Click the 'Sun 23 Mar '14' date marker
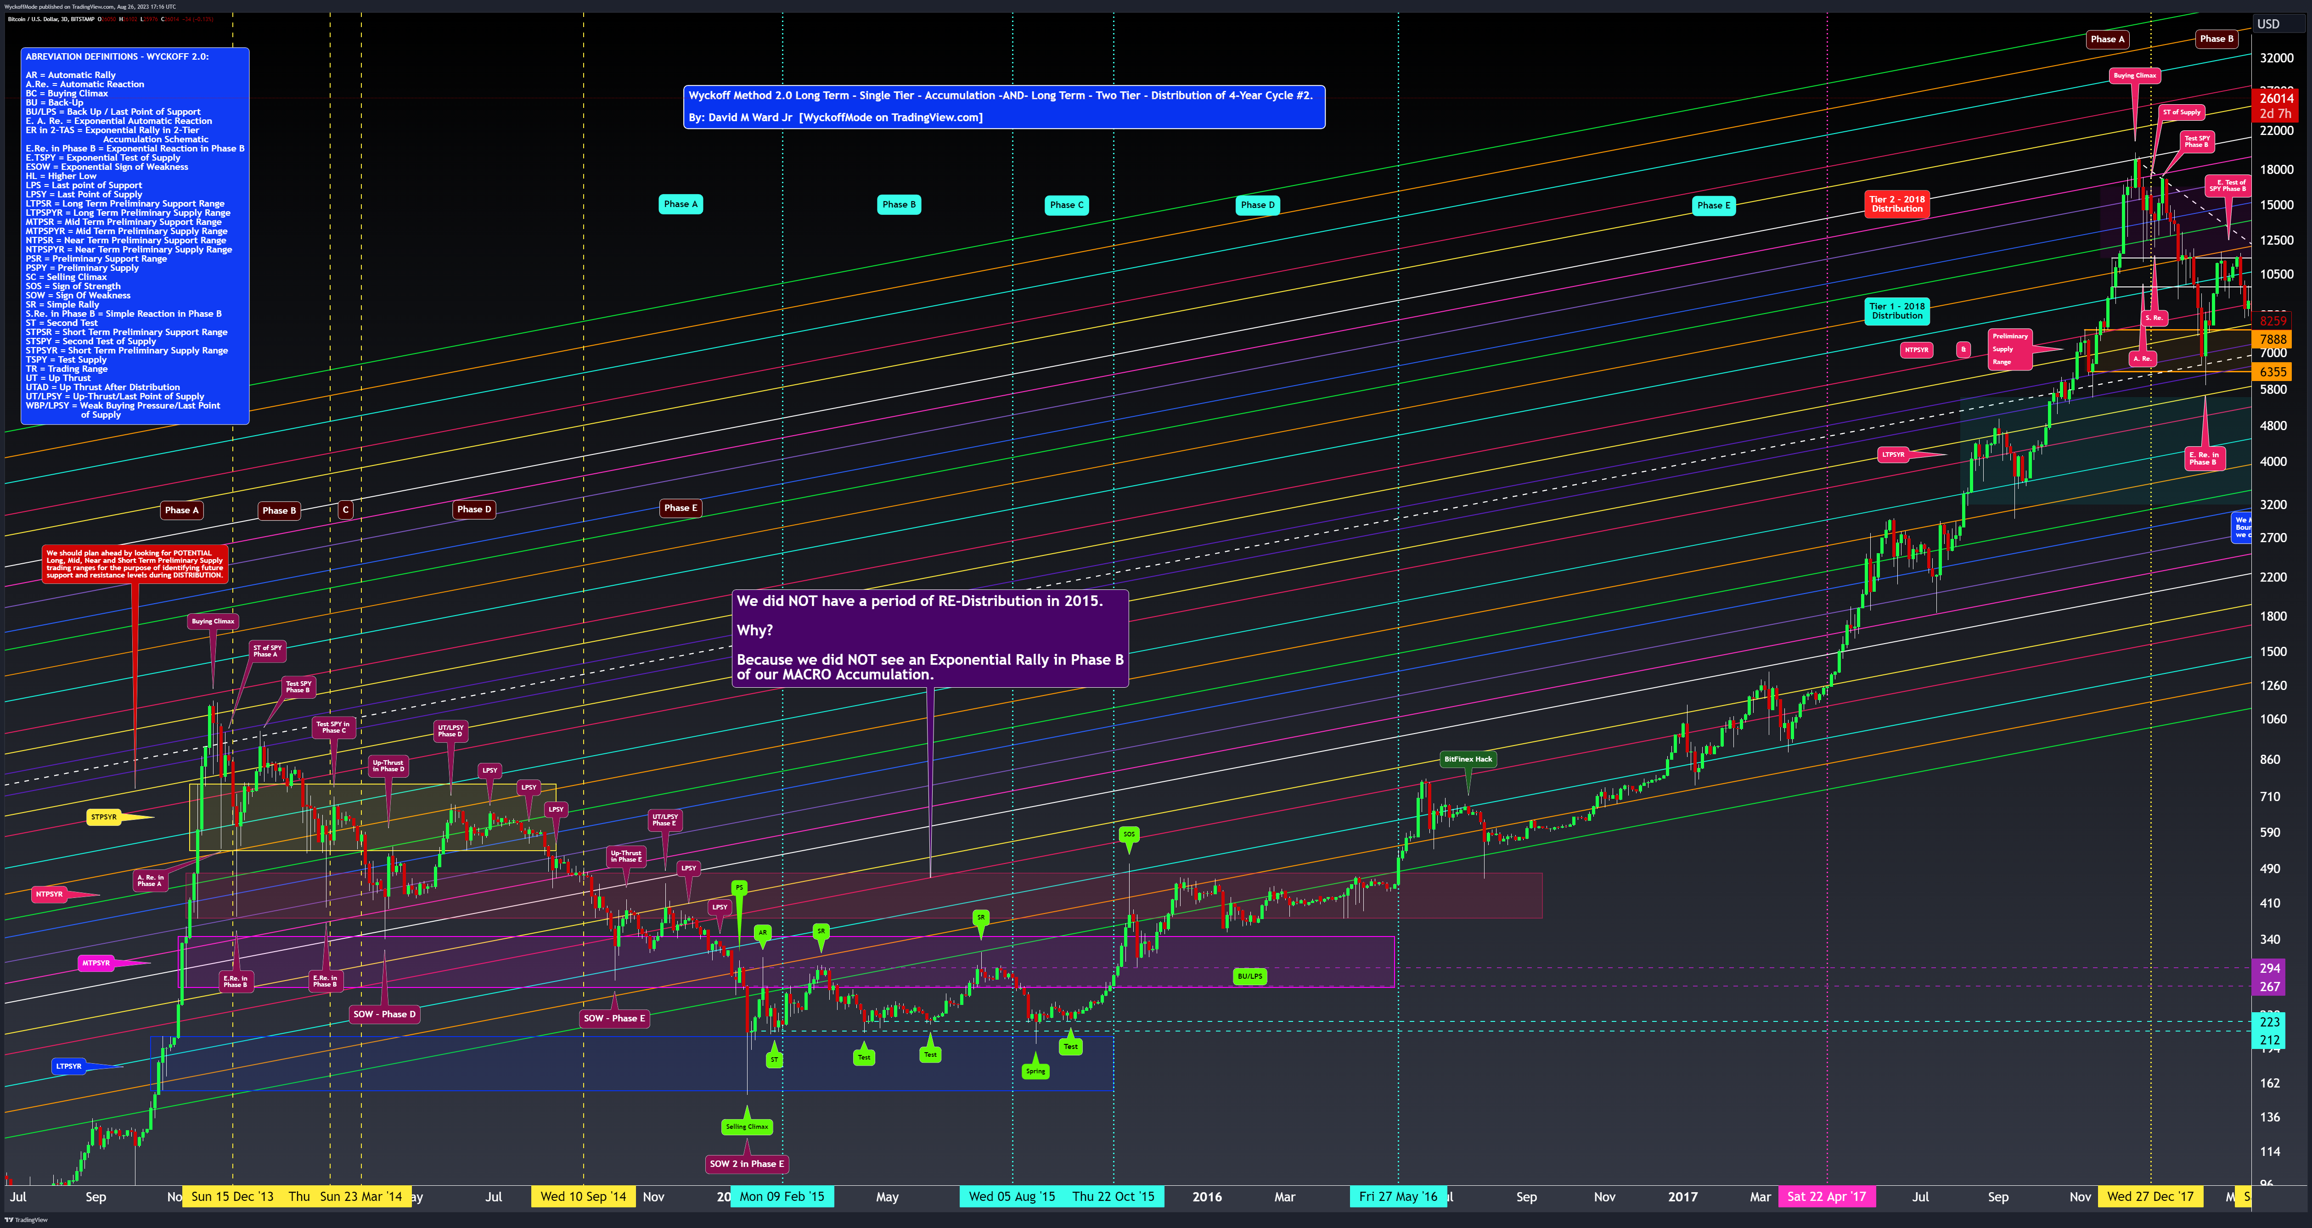The height and width of the screenshot is (1228, 2312). pyautogui.click(x=361, y=1197)
